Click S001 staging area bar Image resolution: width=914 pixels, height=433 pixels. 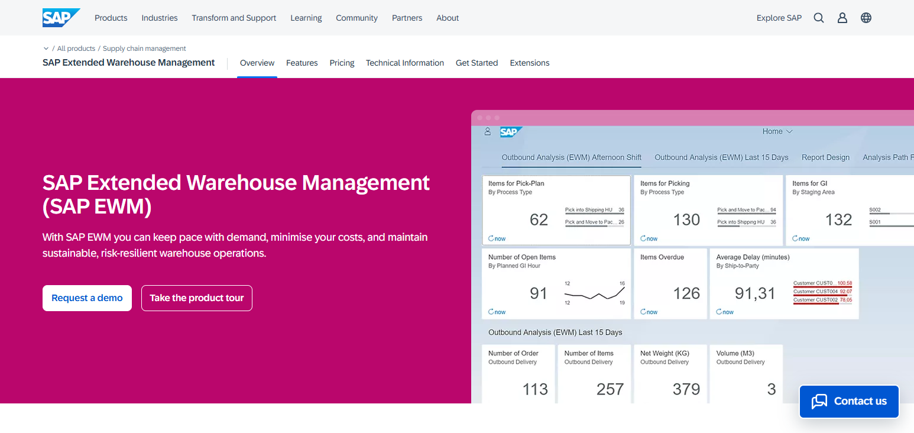[892, 224]
